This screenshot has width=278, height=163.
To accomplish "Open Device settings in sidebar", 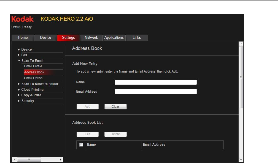I will pyautogui.click(x=27, y=49).
